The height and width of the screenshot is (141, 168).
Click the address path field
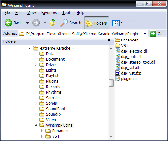click(83, 34)
